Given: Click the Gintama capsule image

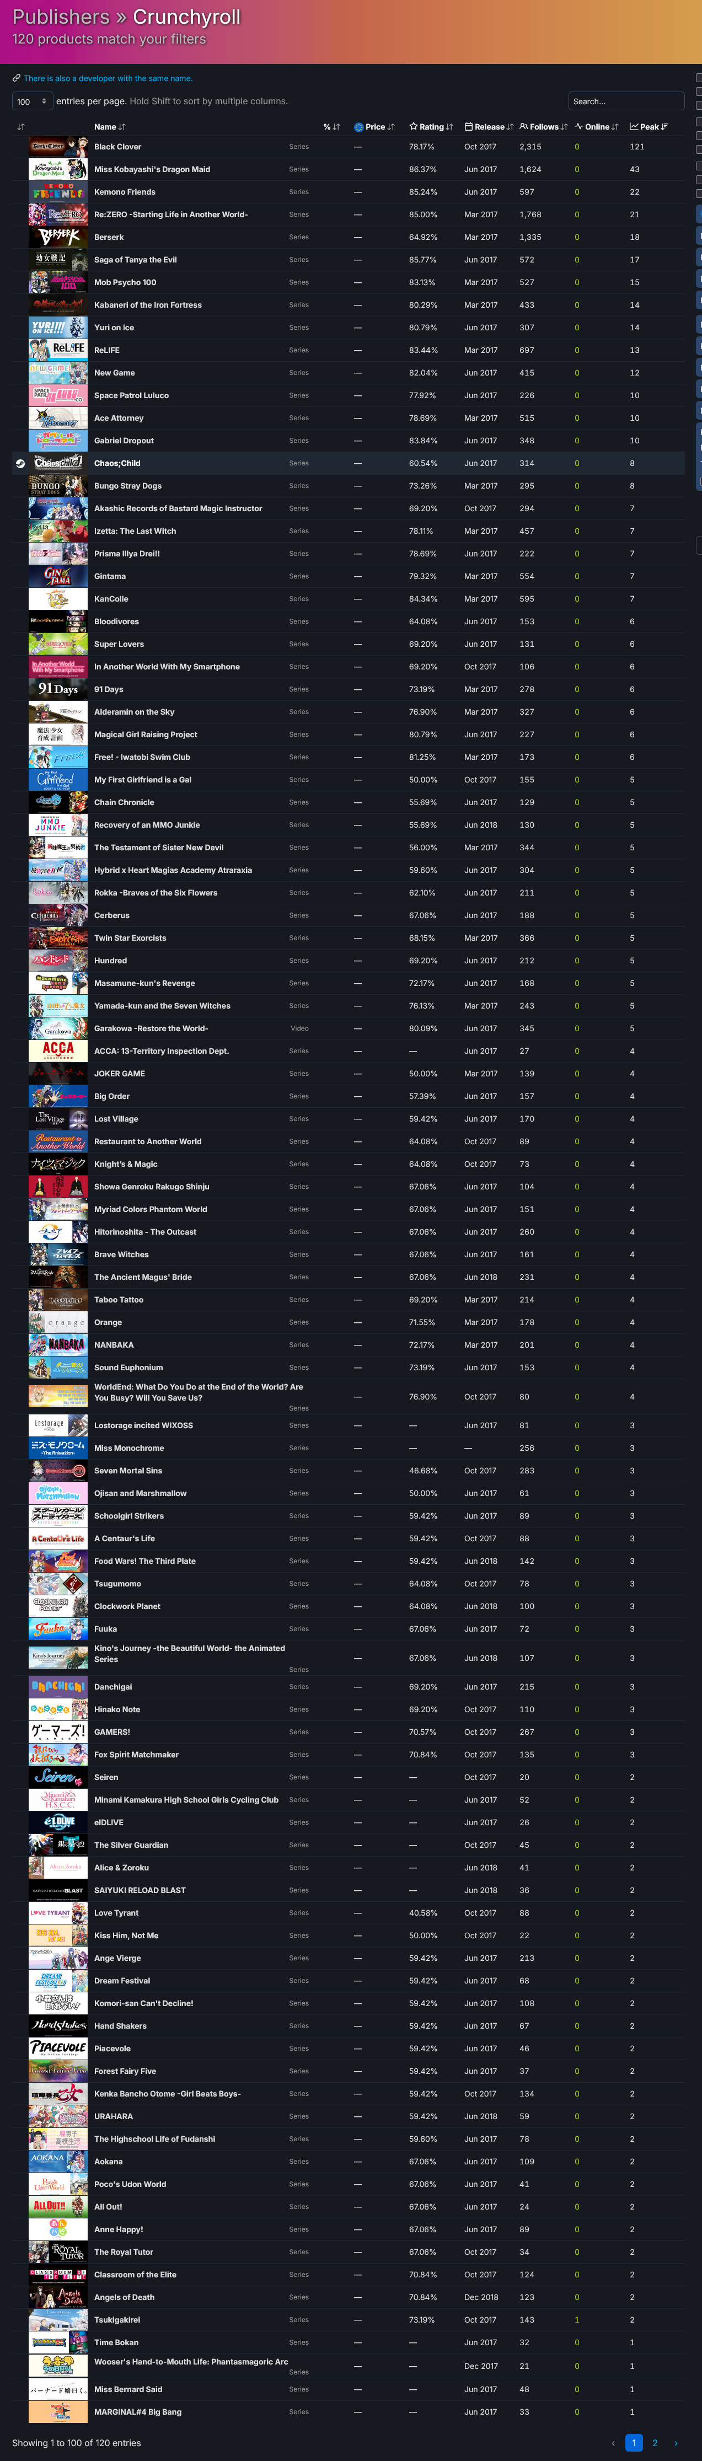Looking at the screenshot, I should tap(58, 576).
